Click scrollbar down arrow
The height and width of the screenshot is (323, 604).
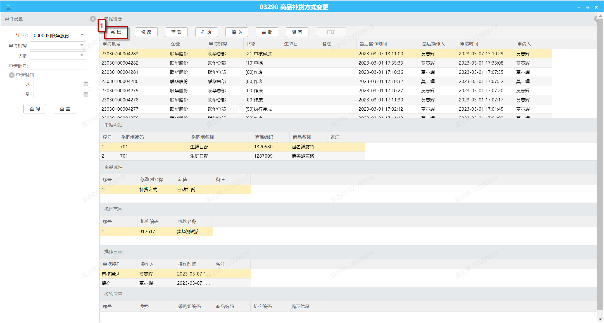[600, 319]
